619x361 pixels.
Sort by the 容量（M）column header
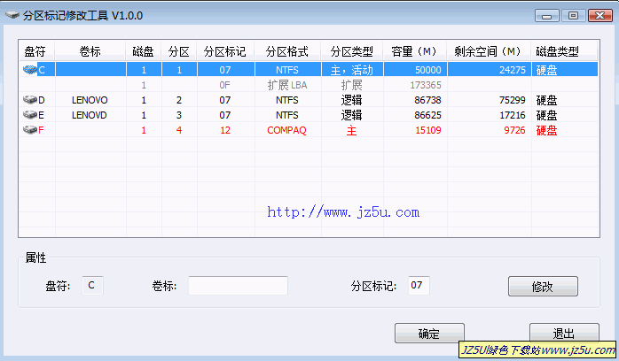tap(415, 51)
